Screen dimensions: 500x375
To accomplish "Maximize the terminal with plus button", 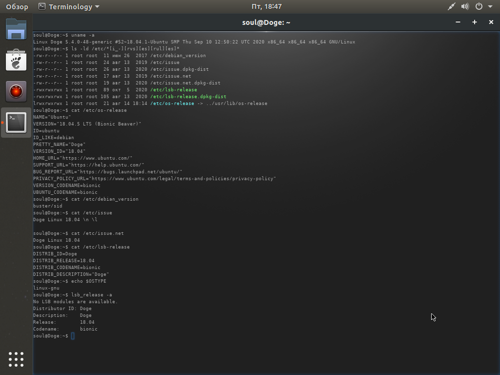I will 475,22.
